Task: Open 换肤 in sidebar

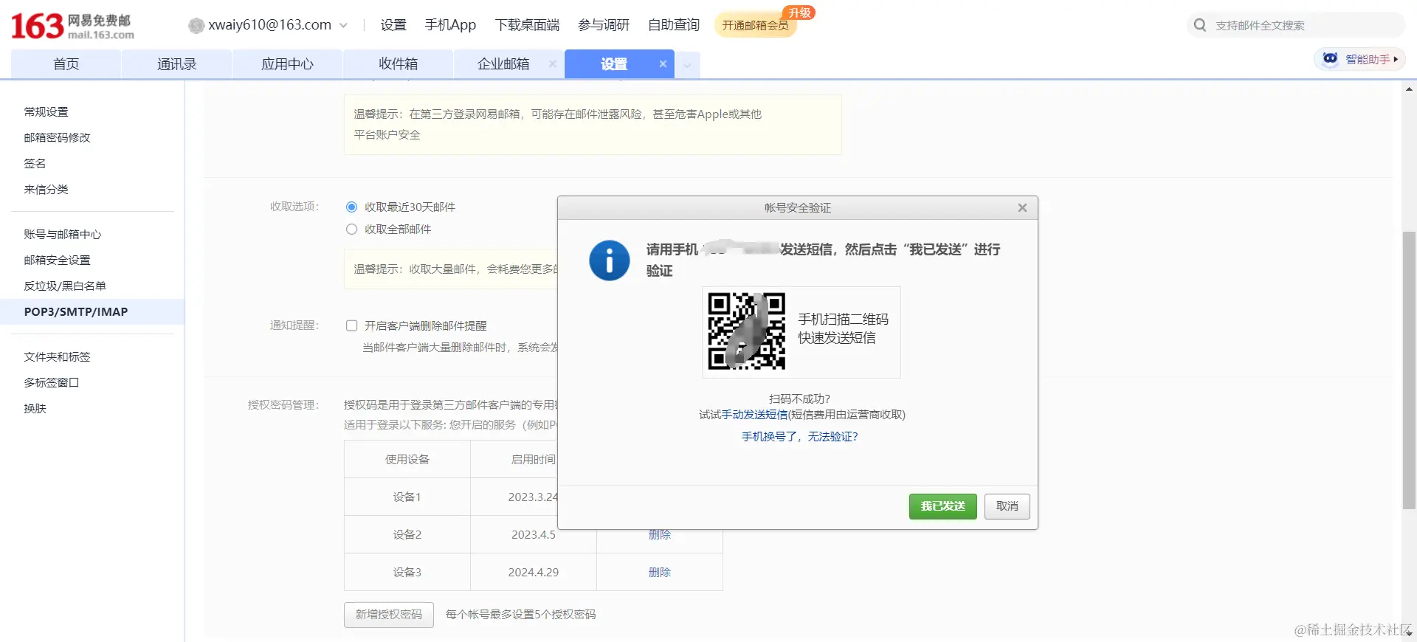Action: (x=35, y=409)
